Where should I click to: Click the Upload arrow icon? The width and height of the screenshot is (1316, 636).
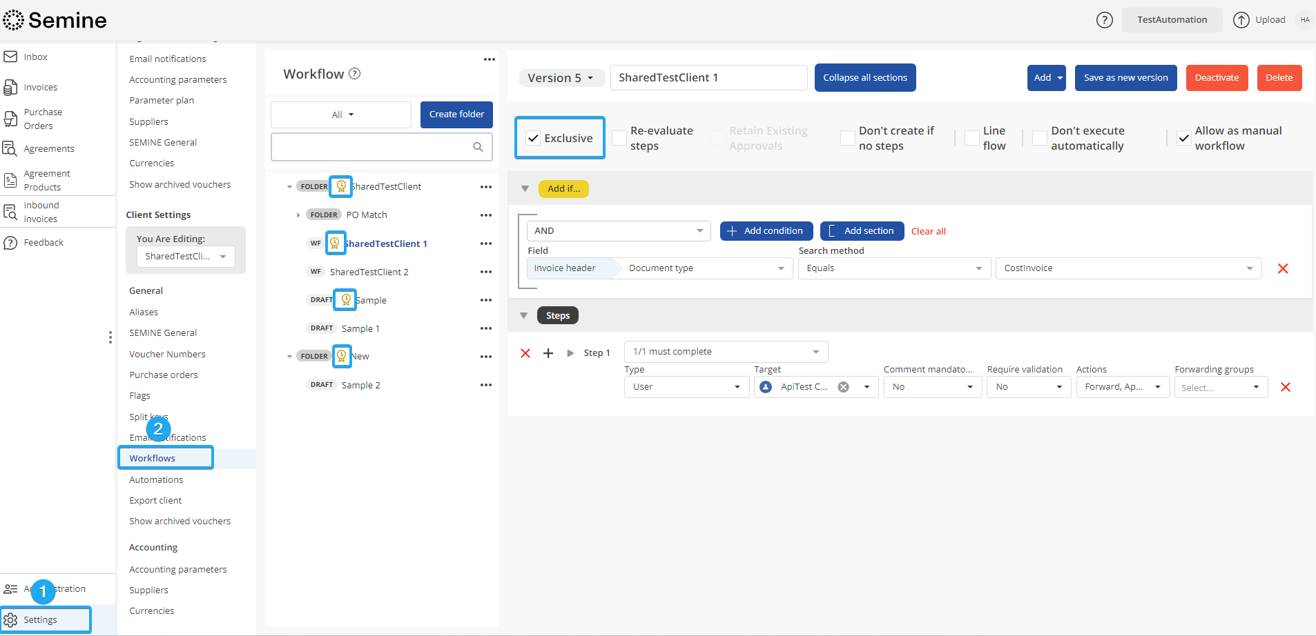point(1241,20)
